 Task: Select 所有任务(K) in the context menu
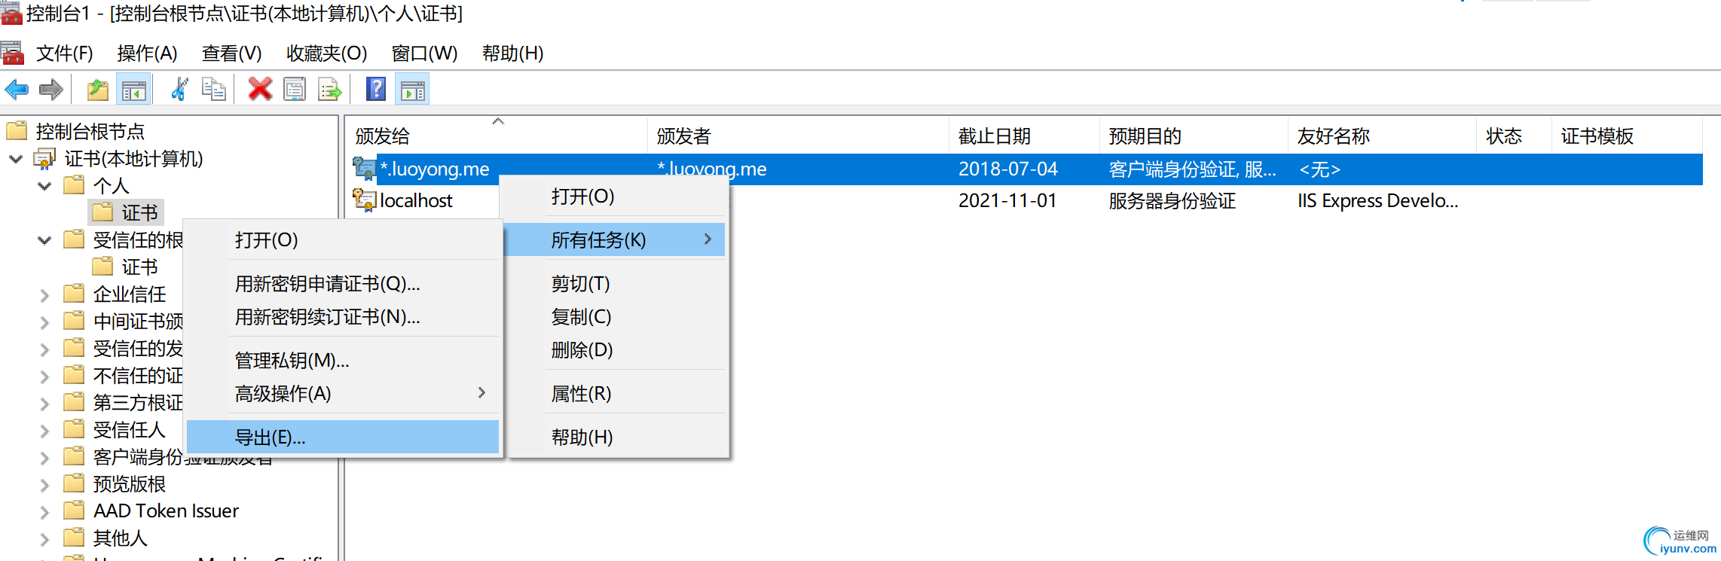pyautogui.click(x=615, y=239)
